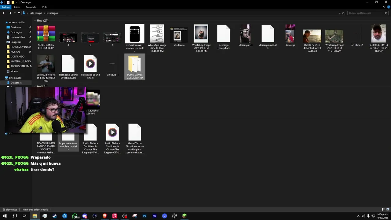Image resolution: width=391 pixels, height=220 pixels.
Task: Select the Gen-4 Turbo Situation file
Action: coord(135,138)
